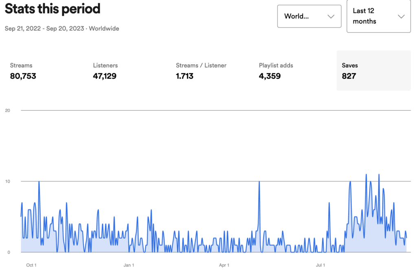
Task: Click the 4,359 playlist adds value
Action: point(270,76)
